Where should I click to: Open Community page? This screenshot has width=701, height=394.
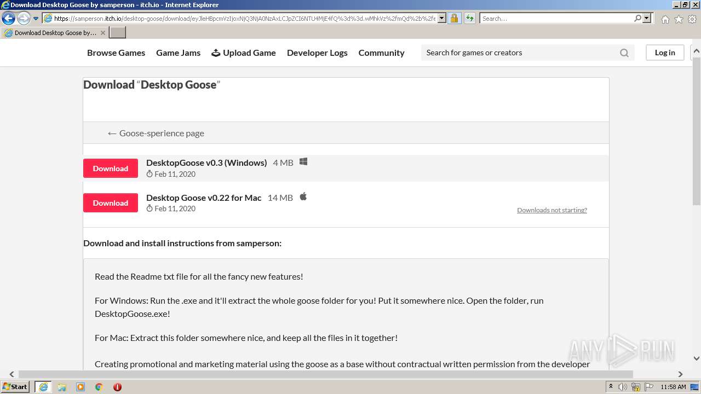pos(381,53)
